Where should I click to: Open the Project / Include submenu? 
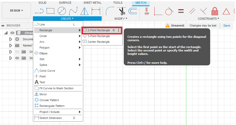click(x=58, y=112)
